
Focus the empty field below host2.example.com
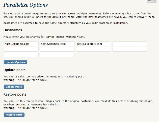[x=57, y=49]
